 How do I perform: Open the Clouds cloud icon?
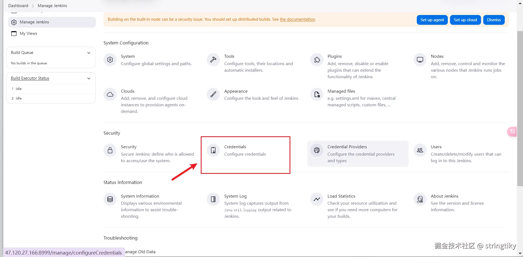[110, 95]
